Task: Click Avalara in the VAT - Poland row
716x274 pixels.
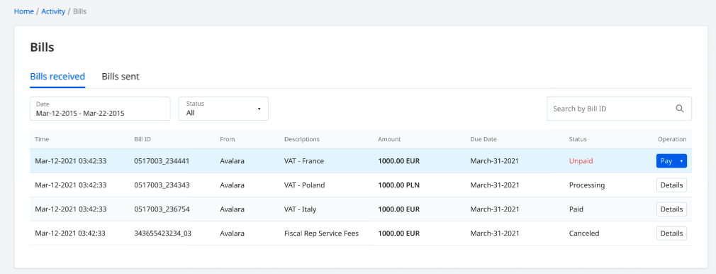Action: [232, 185]
